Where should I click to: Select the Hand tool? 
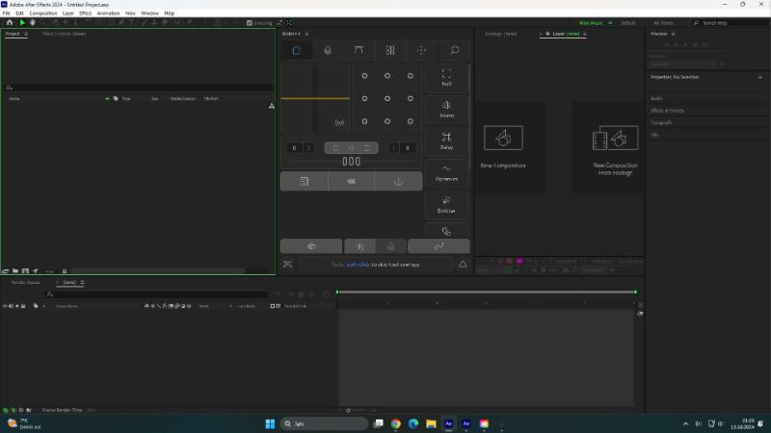pos(33,22)
